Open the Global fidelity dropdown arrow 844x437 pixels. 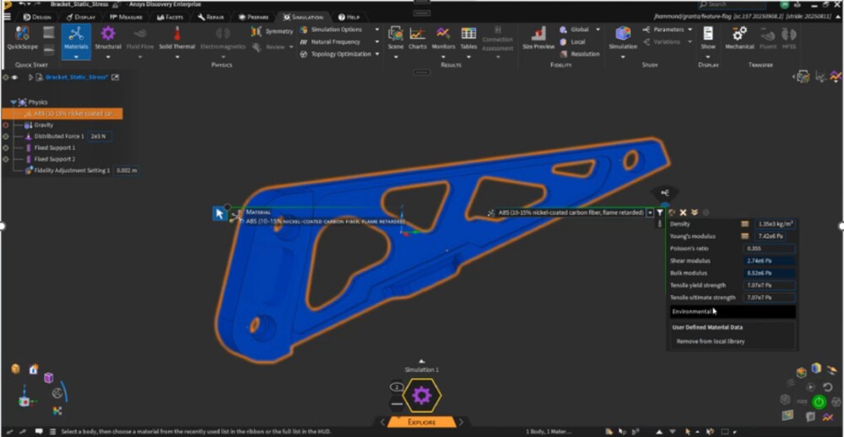(x=598, y=30)
